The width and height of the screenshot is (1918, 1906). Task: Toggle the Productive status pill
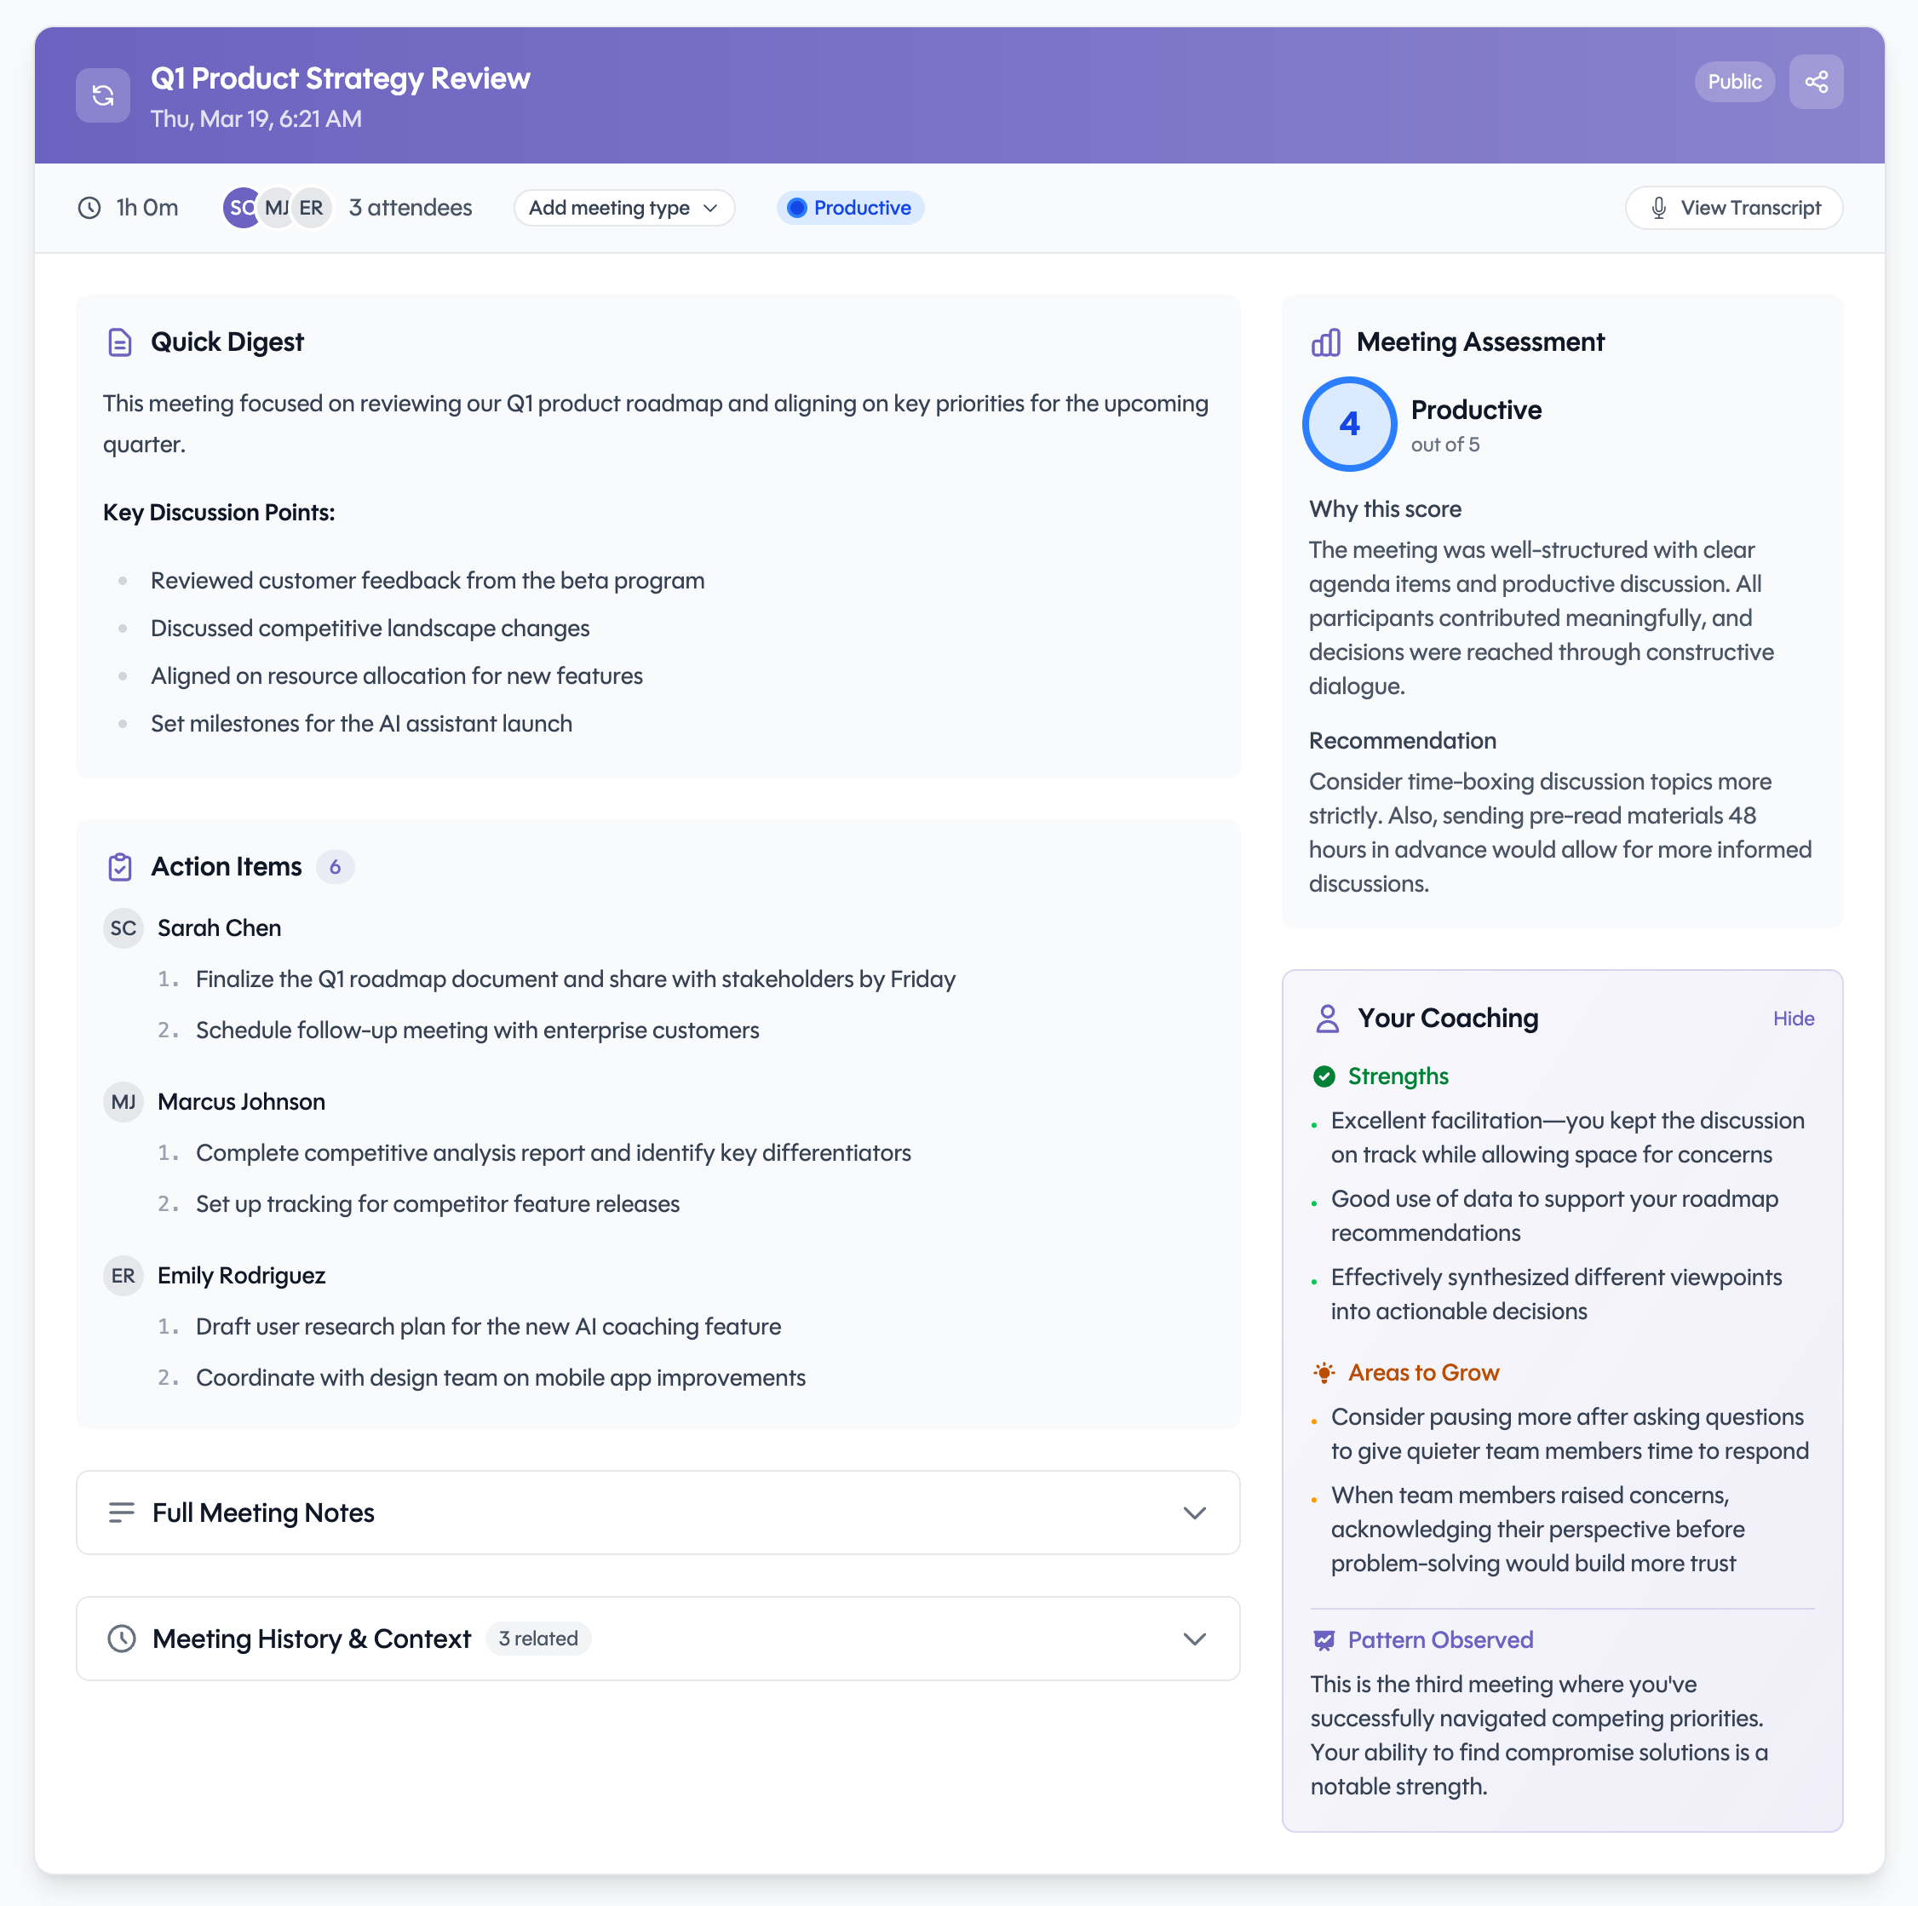pos(850,209)
